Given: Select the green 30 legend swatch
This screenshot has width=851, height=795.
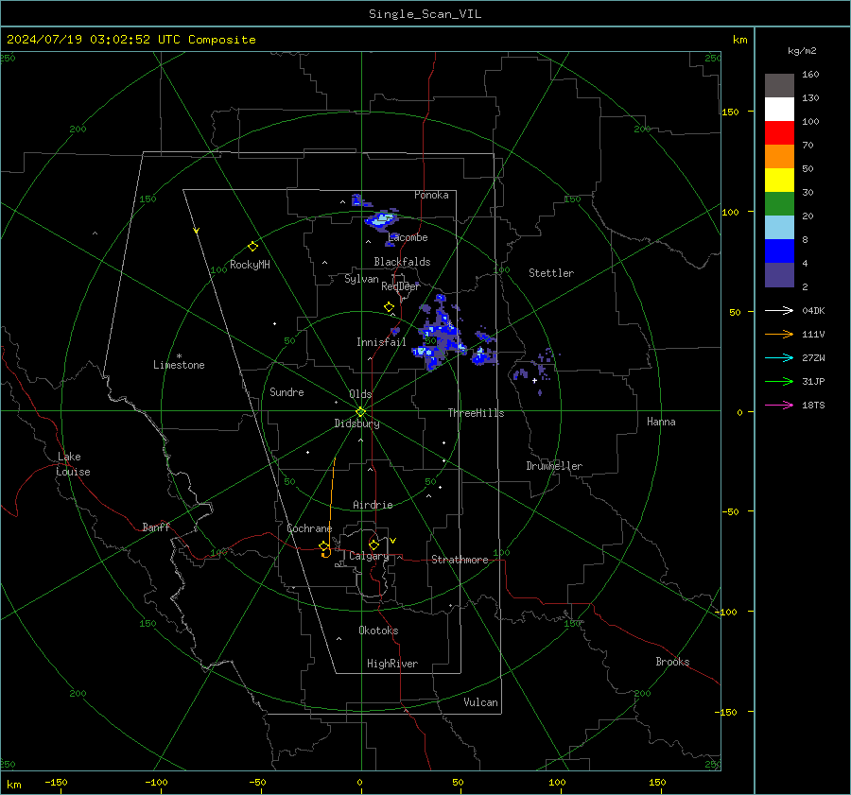Looking at the screenshot, I should click(x=779, y=203).
